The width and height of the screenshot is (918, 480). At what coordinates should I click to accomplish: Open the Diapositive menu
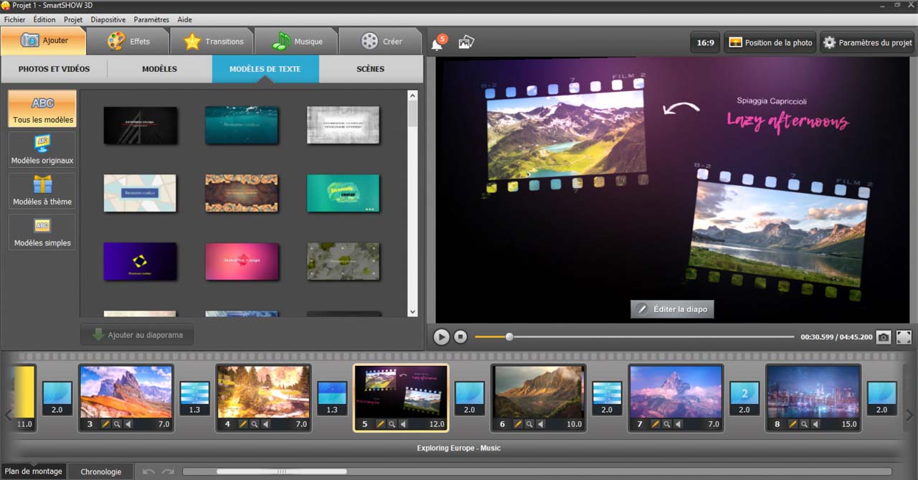coord(108,19)
